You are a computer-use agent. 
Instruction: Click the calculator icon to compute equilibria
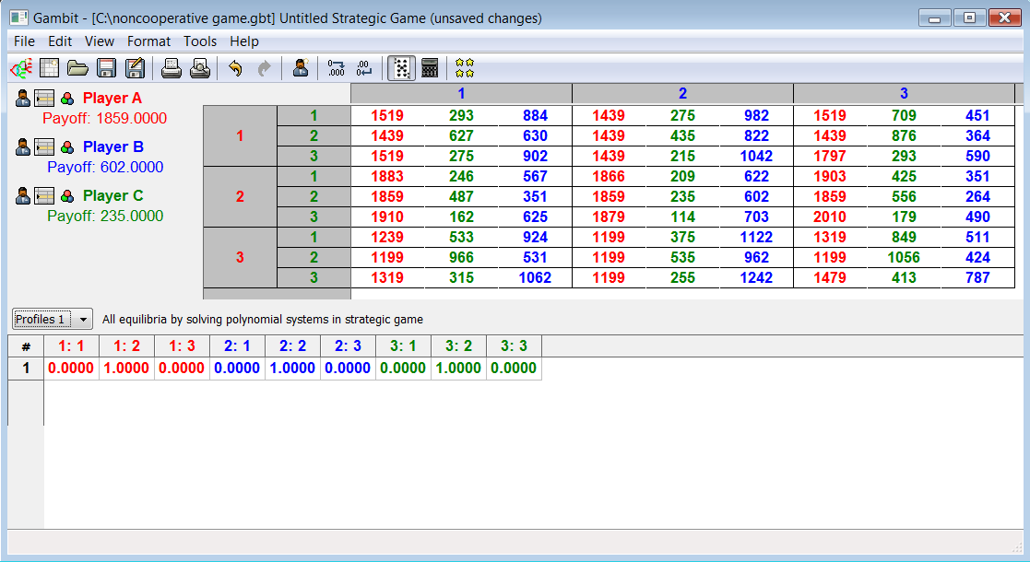[x=430, y=68]
